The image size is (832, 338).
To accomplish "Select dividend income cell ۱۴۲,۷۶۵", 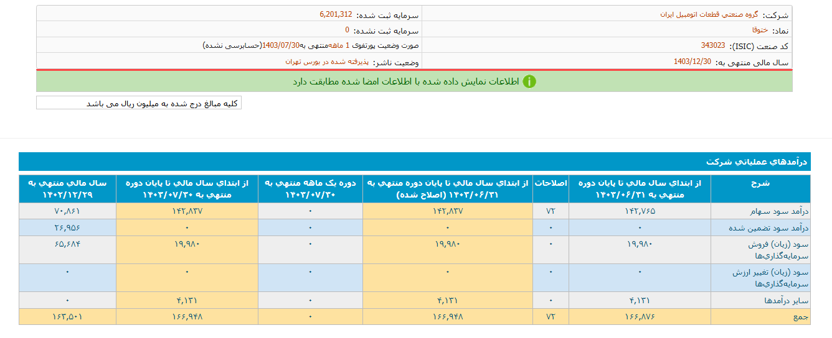I will click(x=640, y=211).
